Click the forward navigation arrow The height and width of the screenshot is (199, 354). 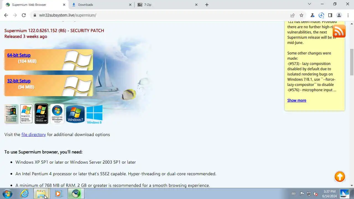(x=15, y=15)
